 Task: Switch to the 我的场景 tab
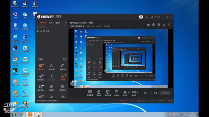[x=43, y=23]
